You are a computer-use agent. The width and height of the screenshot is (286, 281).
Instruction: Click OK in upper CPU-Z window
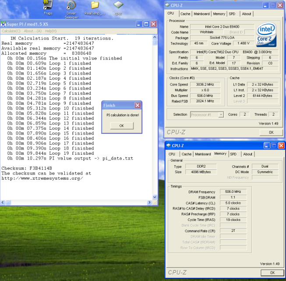271,132
